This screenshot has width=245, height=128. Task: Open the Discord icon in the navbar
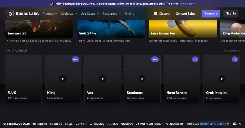[156, 14]
